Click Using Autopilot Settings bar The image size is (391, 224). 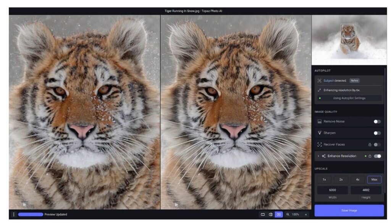[x=349, y=98]
